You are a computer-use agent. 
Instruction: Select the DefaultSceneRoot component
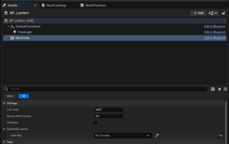coord(28,27)
